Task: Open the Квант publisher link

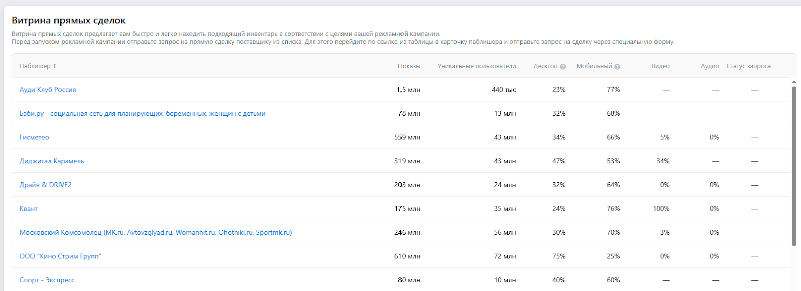Action: (x=29, y=209)
